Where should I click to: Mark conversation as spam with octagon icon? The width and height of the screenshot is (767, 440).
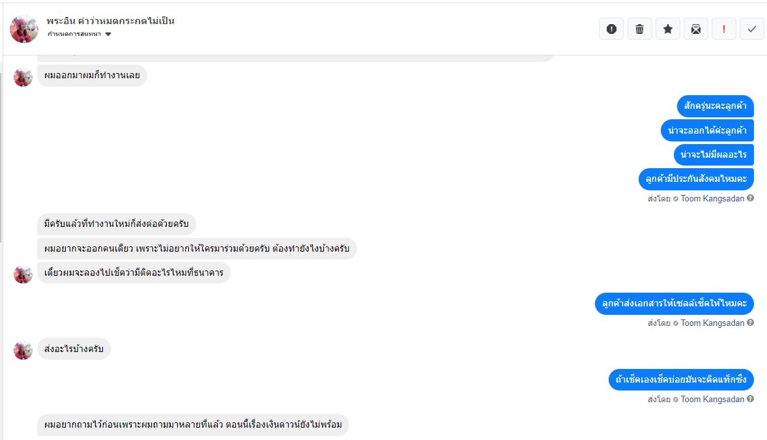tap(611, 29)
